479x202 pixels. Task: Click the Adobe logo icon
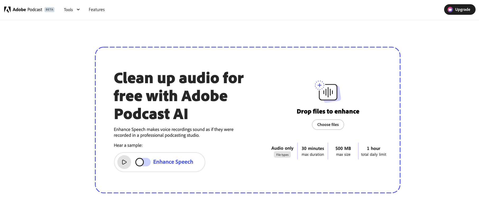pos(7,10)
